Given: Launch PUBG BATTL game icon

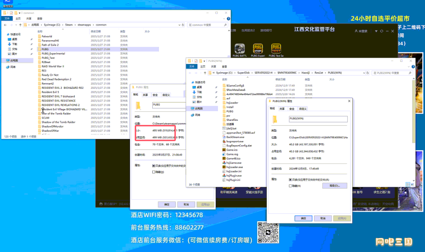Looking at the screenshot, I should point(239,50).
